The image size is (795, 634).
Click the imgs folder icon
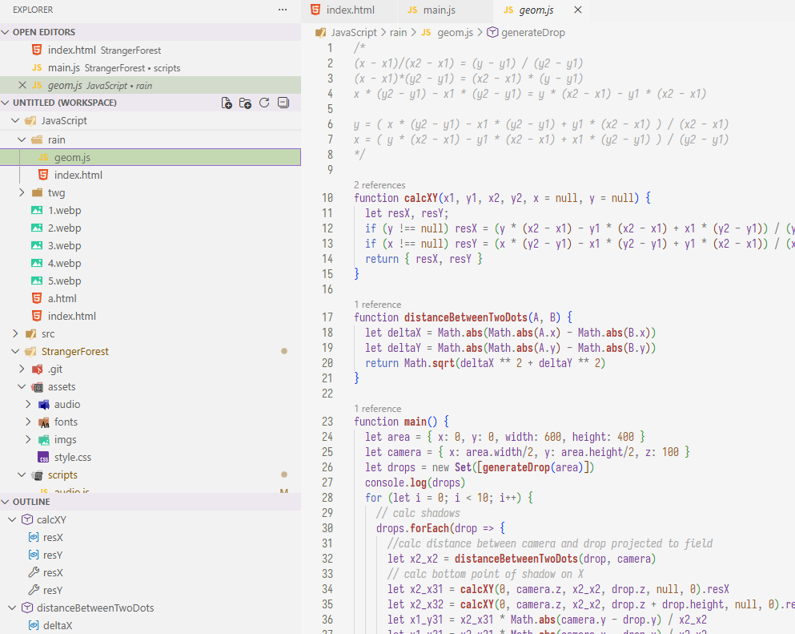(x=43, y=439)
